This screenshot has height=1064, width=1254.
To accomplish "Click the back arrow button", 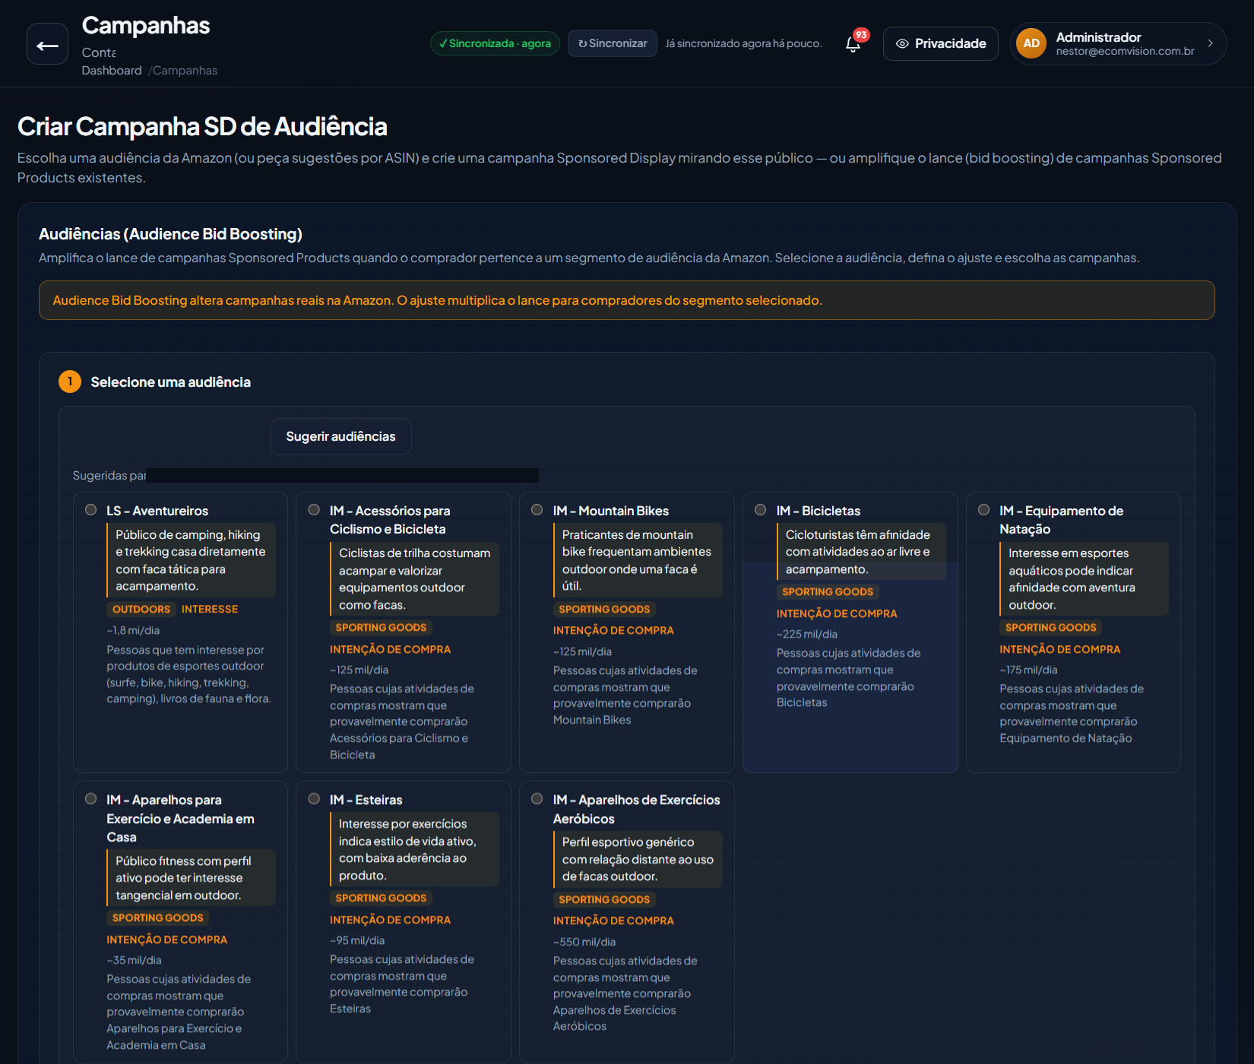I will (x=47, y=44).
